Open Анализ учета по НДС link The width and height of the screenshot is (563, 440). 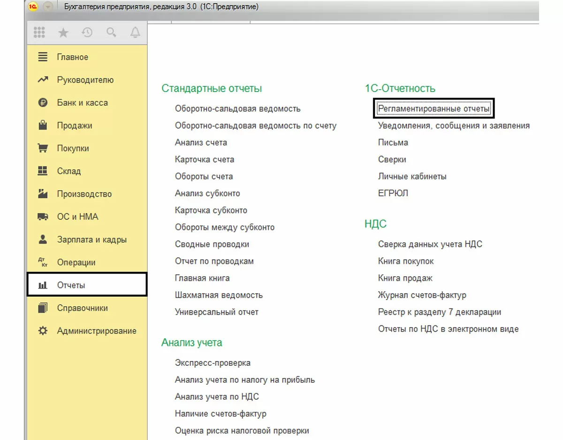217,397
